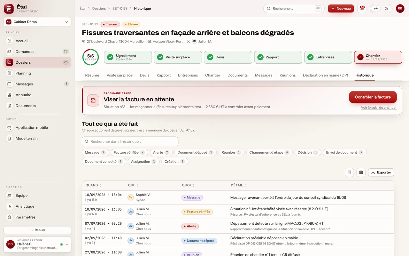Toggle the Changement d'étape filter chip
The width and height of the screenshot is (409, 256).
pyautogui.click(x=269, y=153)
